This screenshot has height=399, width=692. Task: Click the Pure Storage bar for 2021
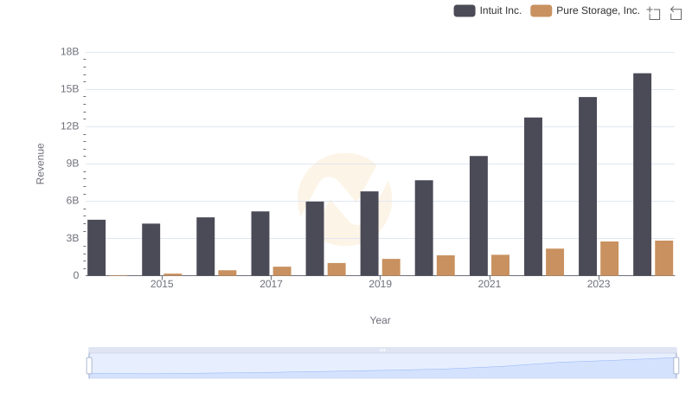pos(501,265)
